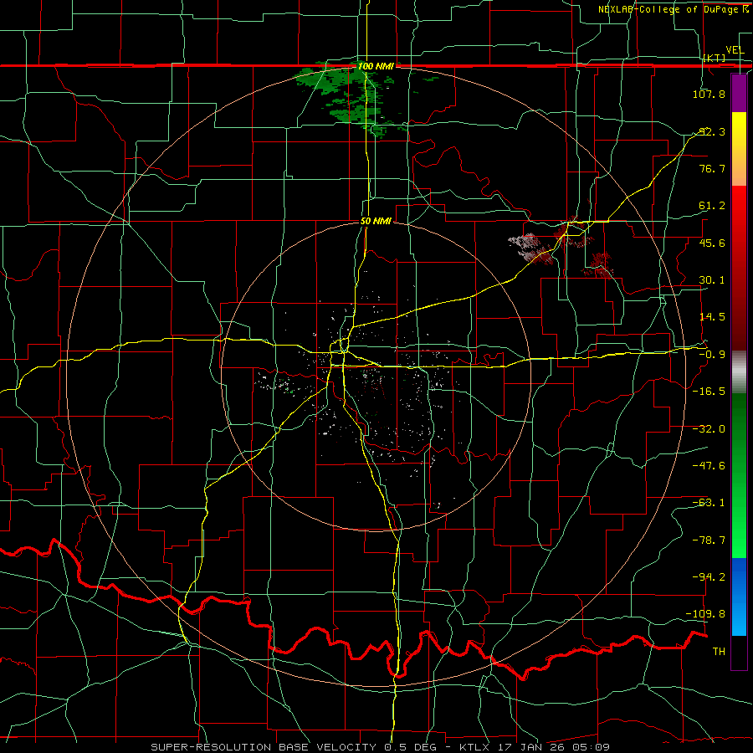
Task: Click the SUPER-RESOLUTION BASE VELOCITY caption text
Action: coord(264,747)
